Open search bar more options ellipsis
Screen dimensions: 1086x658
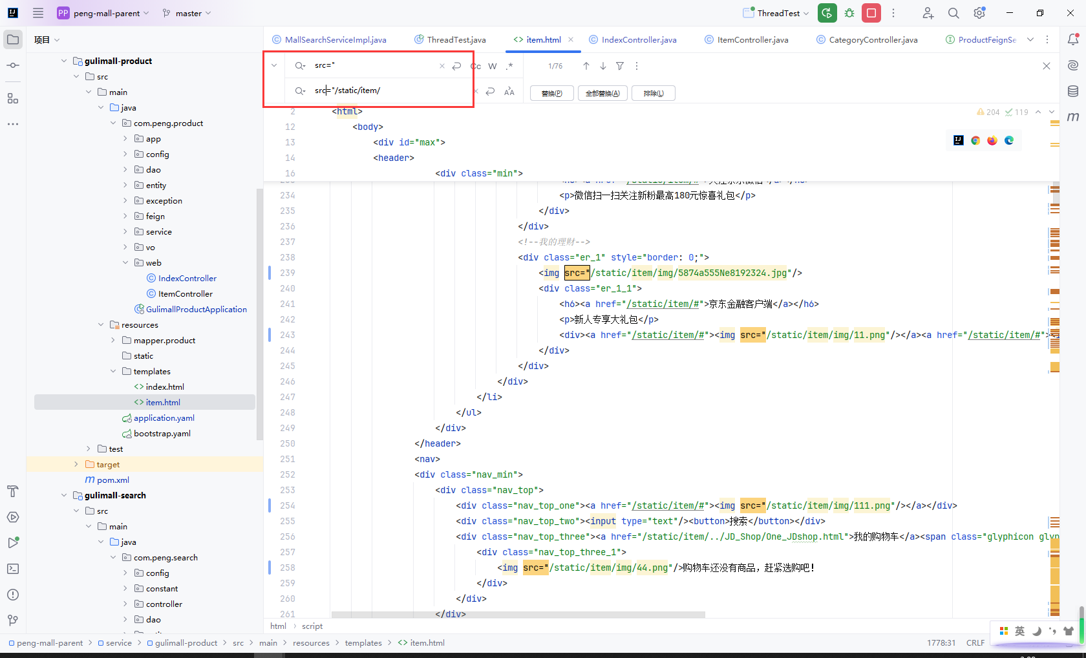point(637,66)
